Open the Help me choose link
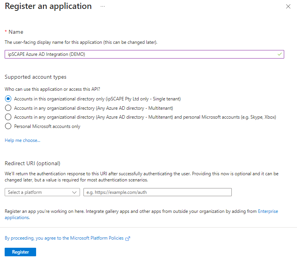The image size is (297, 259). 23,140
